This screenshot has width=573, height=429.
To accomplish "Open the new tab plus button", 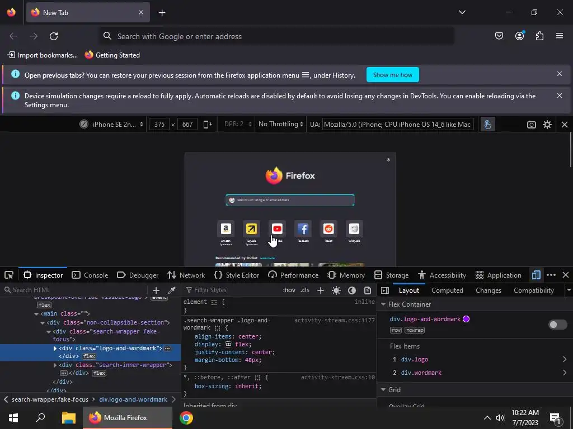I will click(162, 13).
